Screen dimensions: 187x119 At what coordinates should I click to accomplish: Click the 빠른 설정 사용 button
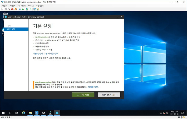tap(109, 95)
